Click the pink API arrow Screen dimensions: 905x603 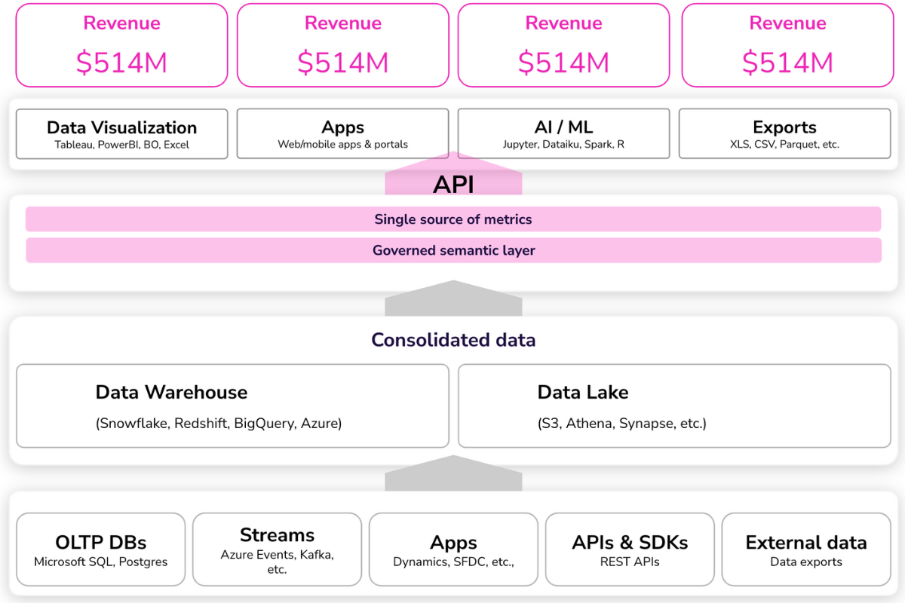tap(453, 181)
